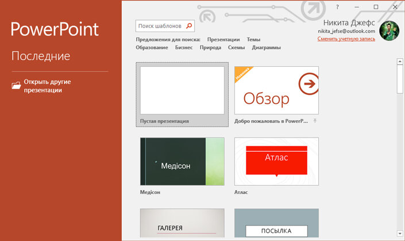Click the template scrollbar up arrow
405x241 pixels.
(400, 62)
